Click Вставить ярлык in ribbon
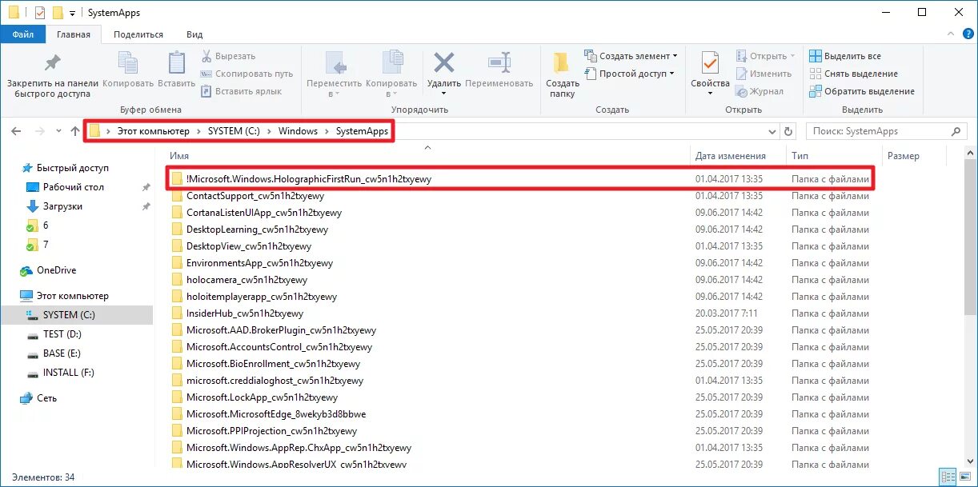 pyautogui.click(x=241, y=91)
